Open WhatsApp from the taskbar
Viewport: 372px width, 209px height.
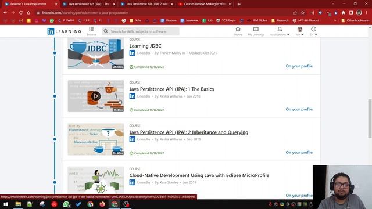(x=66, y=204)
